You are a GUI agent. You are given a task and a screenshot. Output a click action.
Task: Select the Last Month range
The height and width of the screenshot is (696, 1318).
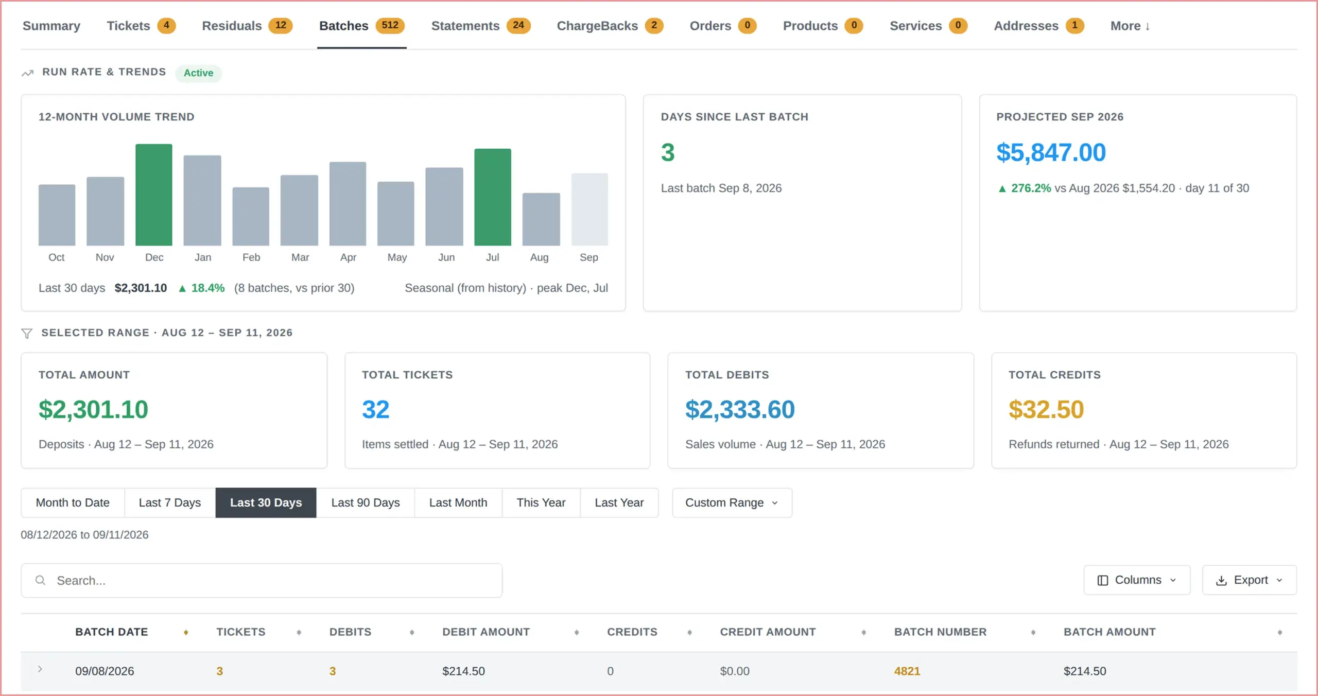[x=458, y=502]
